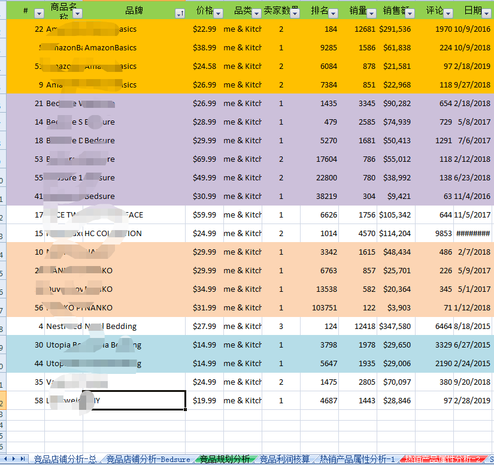Open filter dropdown for 商品名称 column
The height and width of the screenshot is (465, 494).
pyautogui.click(x=77, y=13)
